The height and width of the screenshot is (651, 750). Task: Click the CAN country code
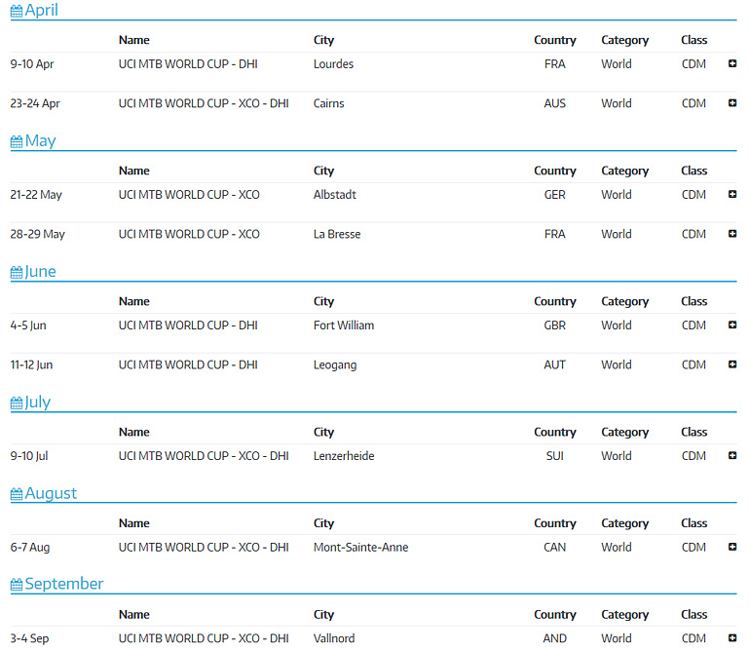pos(555,547)
